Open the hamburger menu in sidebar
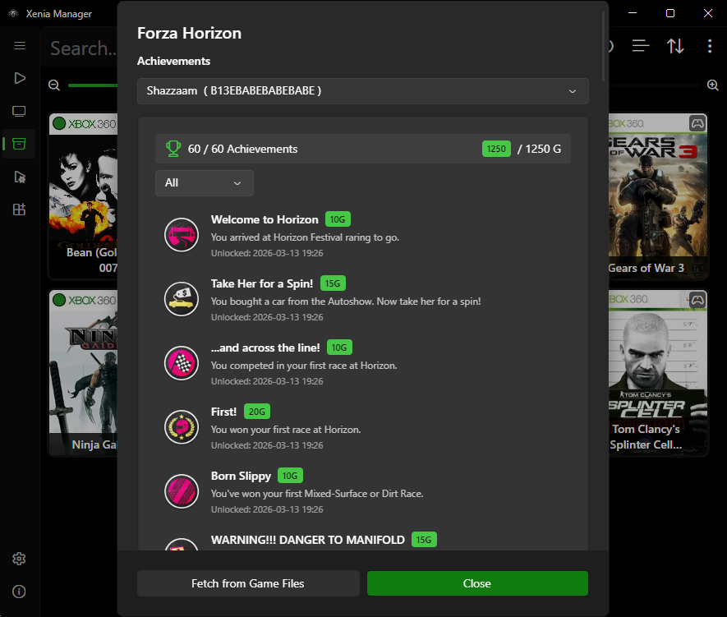Image resolution: width=727 pixels, height=617 pixels. point(20,45)
